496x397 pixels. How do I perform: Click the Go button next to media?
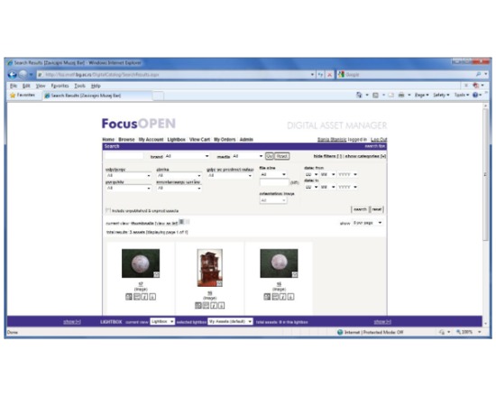pos(270,156)
